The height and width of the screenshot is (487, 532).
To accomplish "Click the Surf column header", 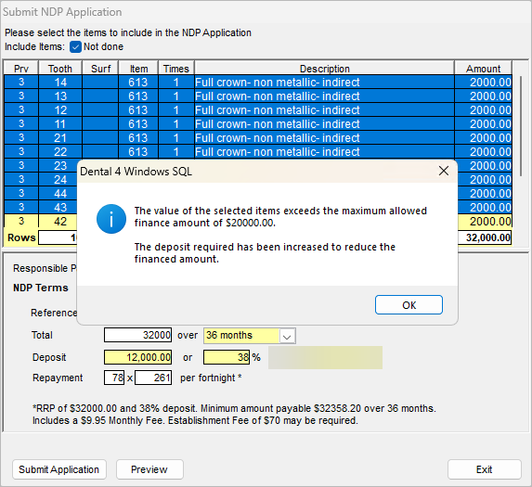I will click(100, 69).
